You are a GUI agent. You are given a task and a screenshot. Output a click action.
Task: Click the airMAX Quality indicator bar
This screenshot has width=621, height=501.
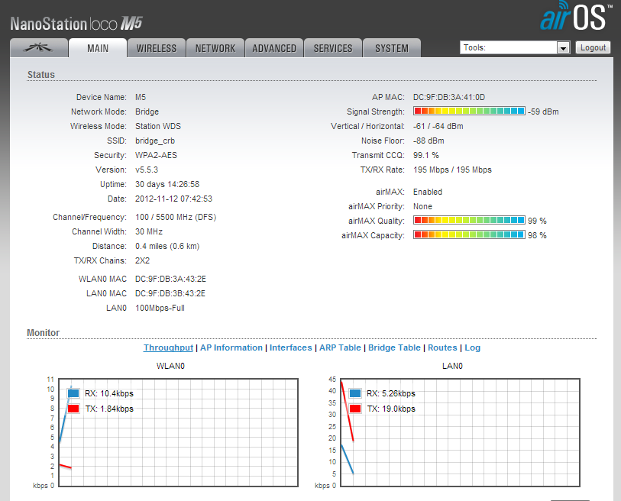(x=469, y=221)
